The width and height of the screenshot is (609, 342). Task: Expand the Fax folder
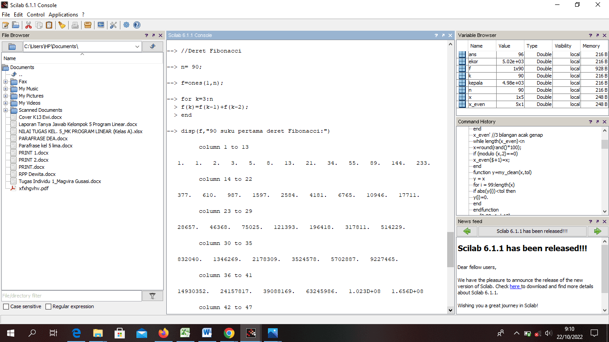(6, 81)
